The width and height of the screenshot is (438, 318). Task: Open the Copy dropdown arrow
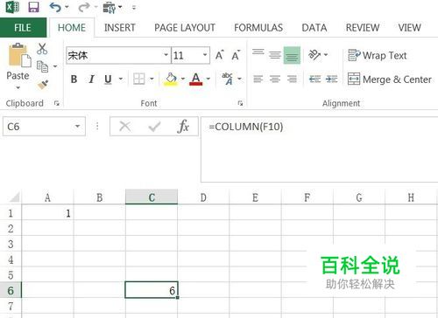(x=55, y=66)
